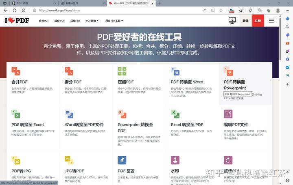Click the iLovePDF logo
The height and width of the screenshot is (185, 293).
coord(17,21)
